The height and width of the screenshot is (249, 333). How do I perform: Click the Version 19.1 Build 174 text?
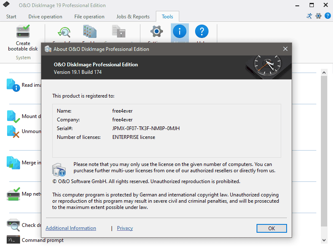pos(78,72)
